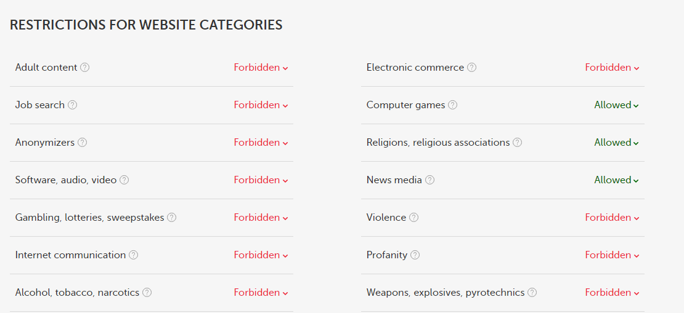Open the Alcohol, tobacco, narcotics restriction dropdown
The image size is (684, 313).
pos(261,293)
